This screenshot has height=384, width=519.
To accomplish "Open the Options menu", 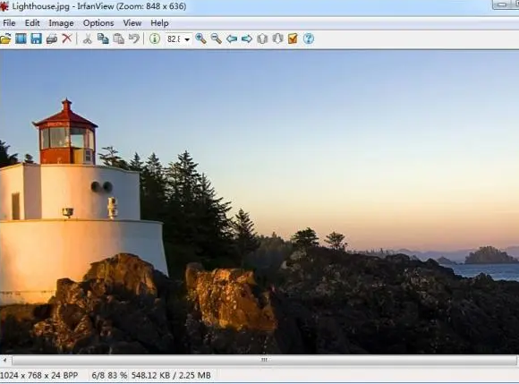I will point(98,23).
